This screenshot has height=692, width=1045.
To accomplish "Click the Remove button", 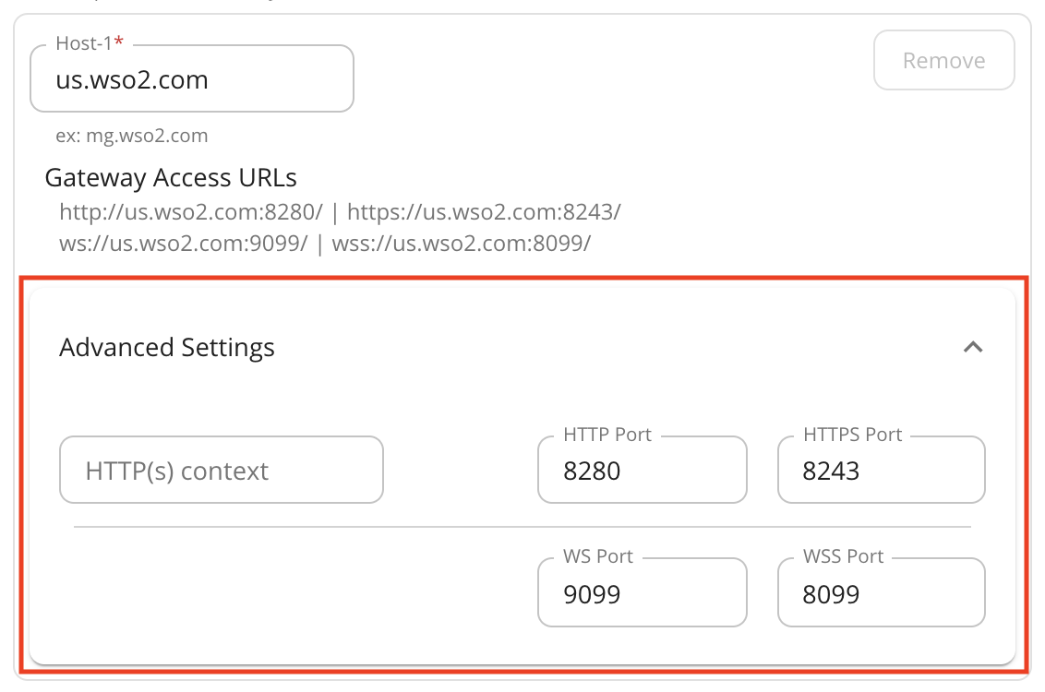I will [x=943, y=60].
